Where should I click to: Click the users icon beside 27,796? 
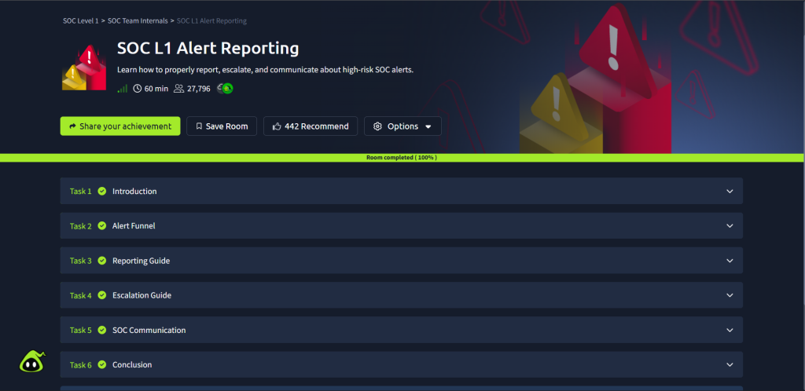179,89
